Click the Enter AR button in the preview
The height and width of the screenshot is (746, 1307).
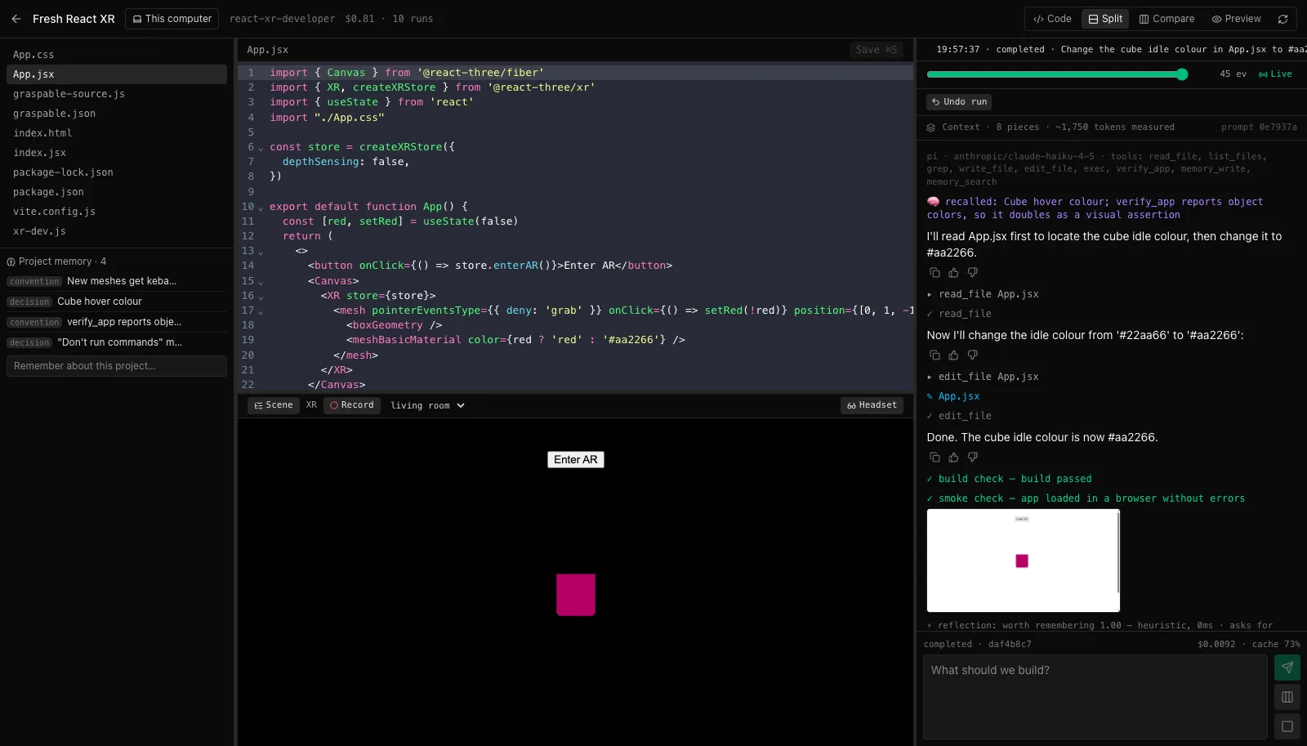576,460
